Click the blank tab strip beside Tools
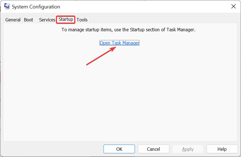Image resolution: width=241 pixels, height=157 pixels. tap(163, 20)
